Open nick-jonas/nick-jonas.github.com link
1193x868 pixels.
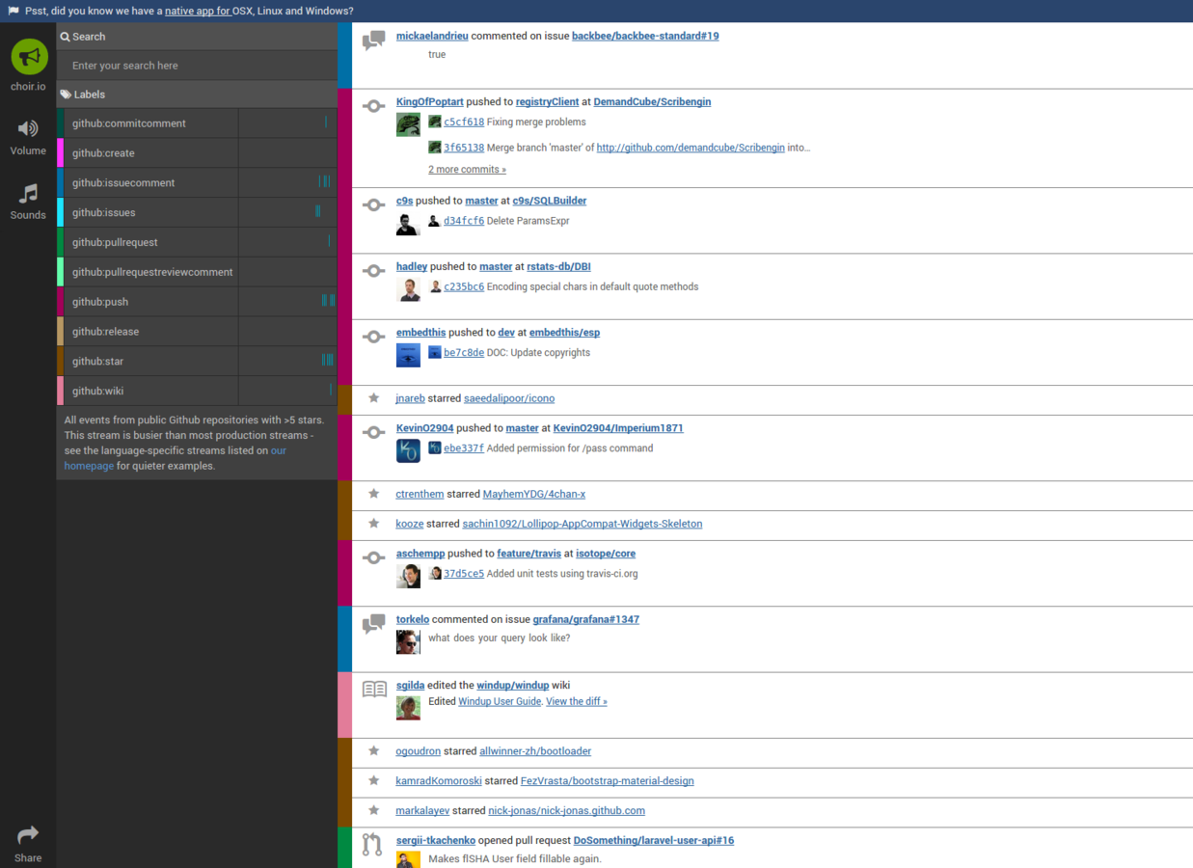tap(567, 811)
